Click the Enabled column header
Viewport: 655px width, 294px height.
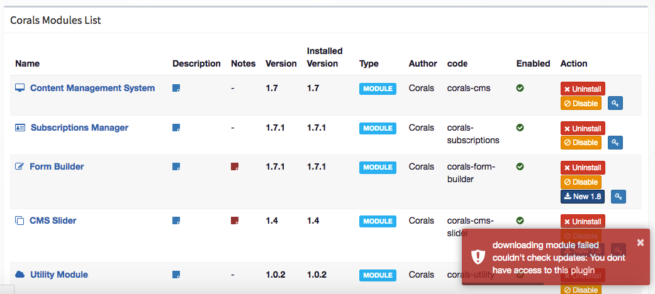tap(533, 64)
